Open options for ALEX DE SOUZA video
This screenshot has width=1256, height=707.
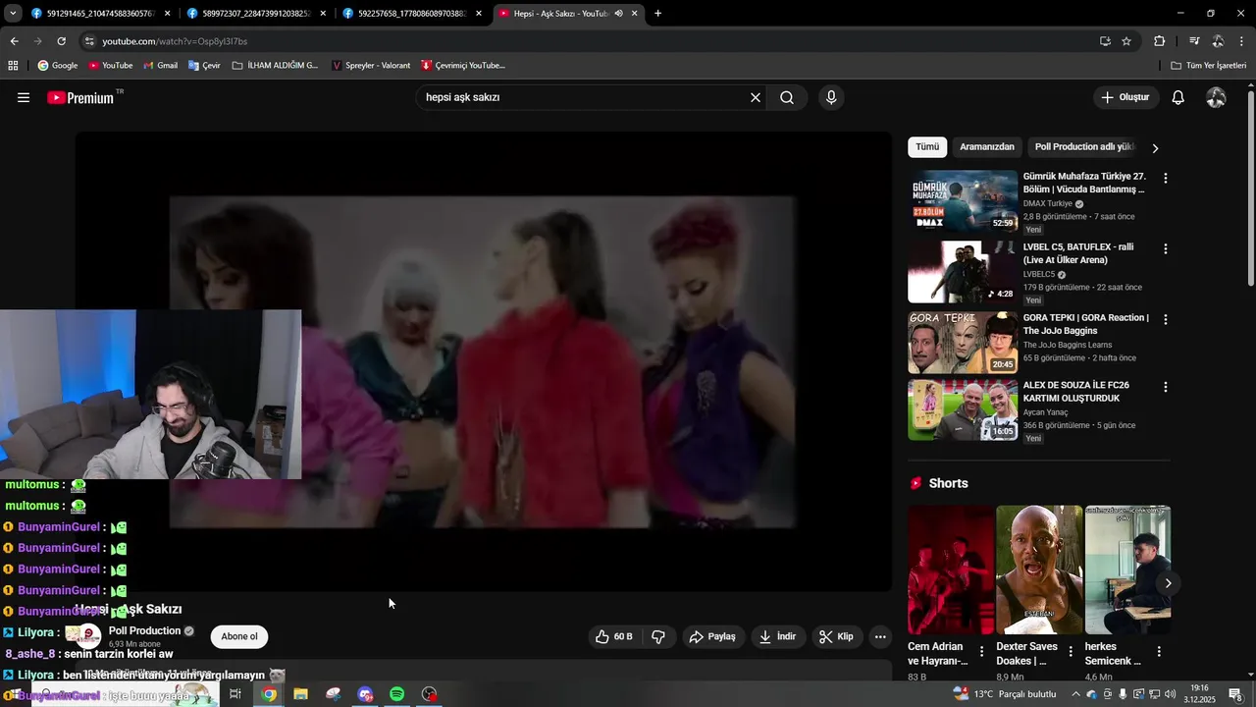[x=1166, y=387]
